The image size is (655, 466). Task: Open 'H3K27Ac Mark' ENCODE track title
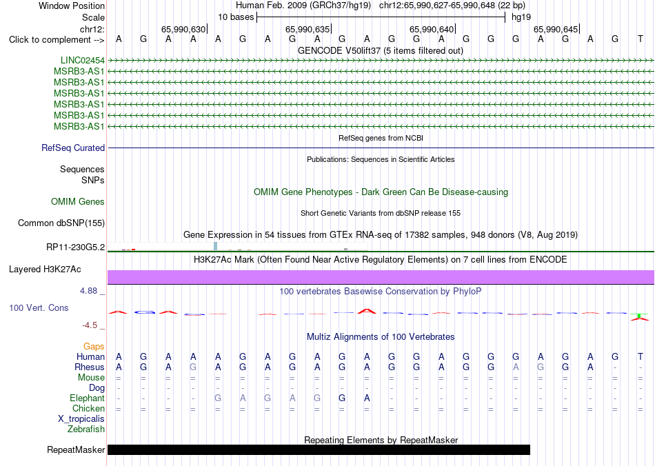click(381, 260)
